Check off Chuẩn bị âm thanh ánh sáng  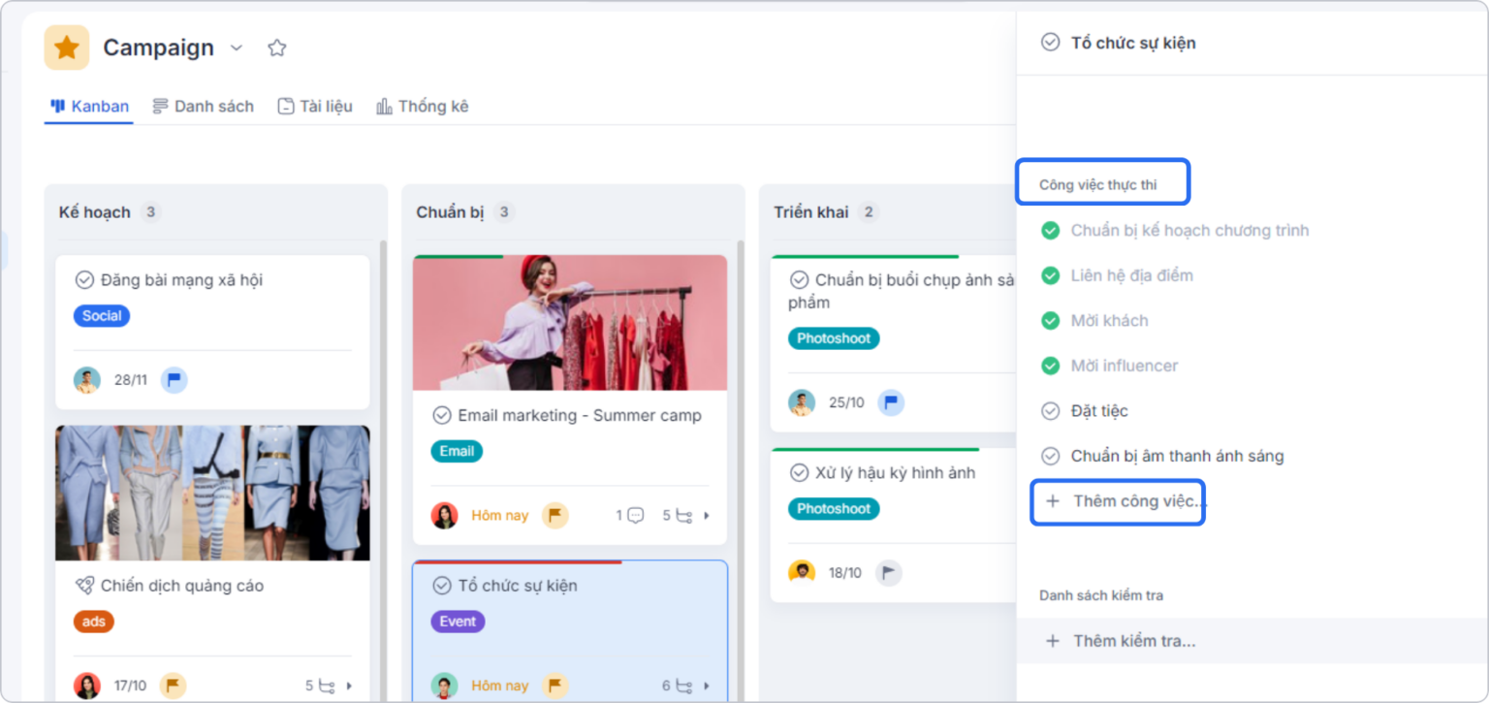click(1050, 456)
